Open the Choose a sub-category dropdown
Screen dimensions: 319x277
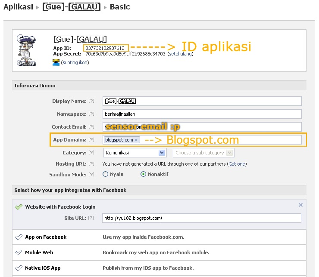point(203,153)
